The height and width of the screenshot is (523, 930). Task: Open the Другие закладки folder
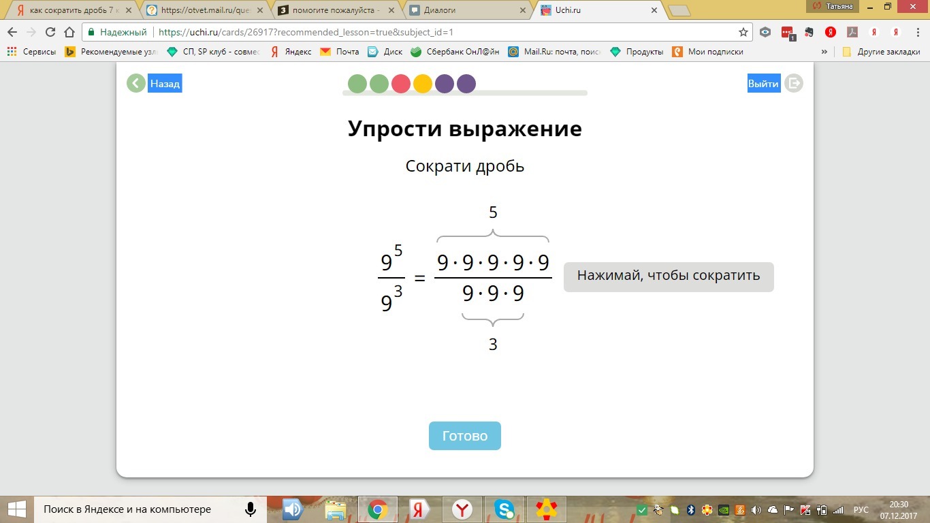point(880,52)
